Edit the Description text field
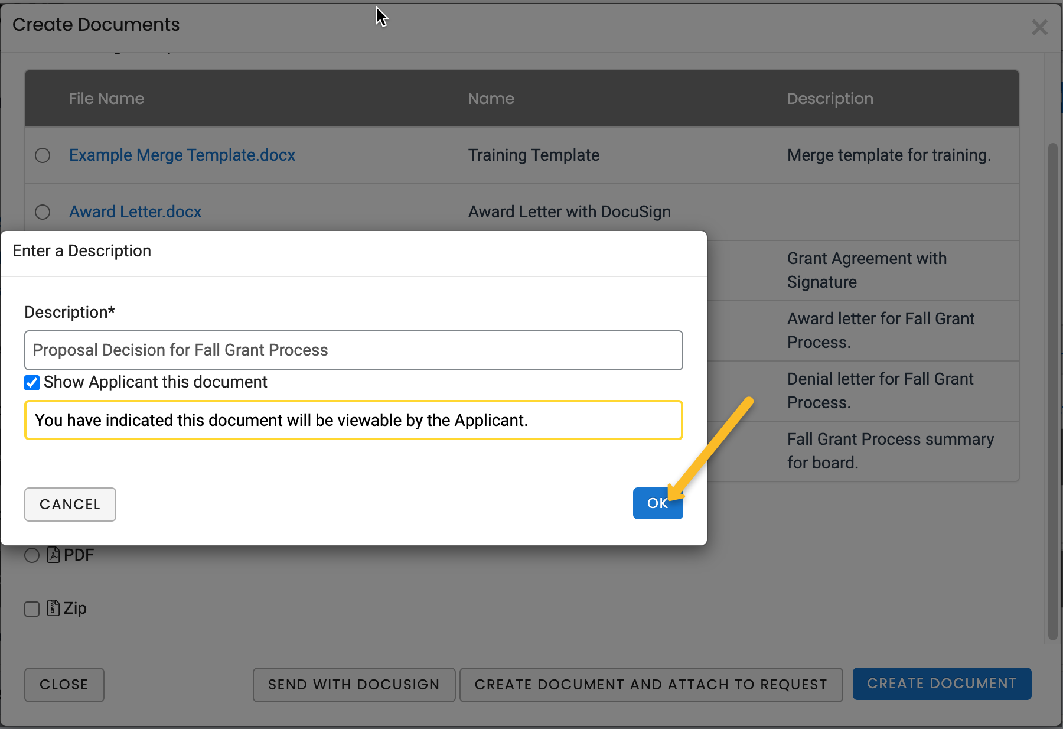The height and width of the screenshot is (729, 1063). click(353, 350)
